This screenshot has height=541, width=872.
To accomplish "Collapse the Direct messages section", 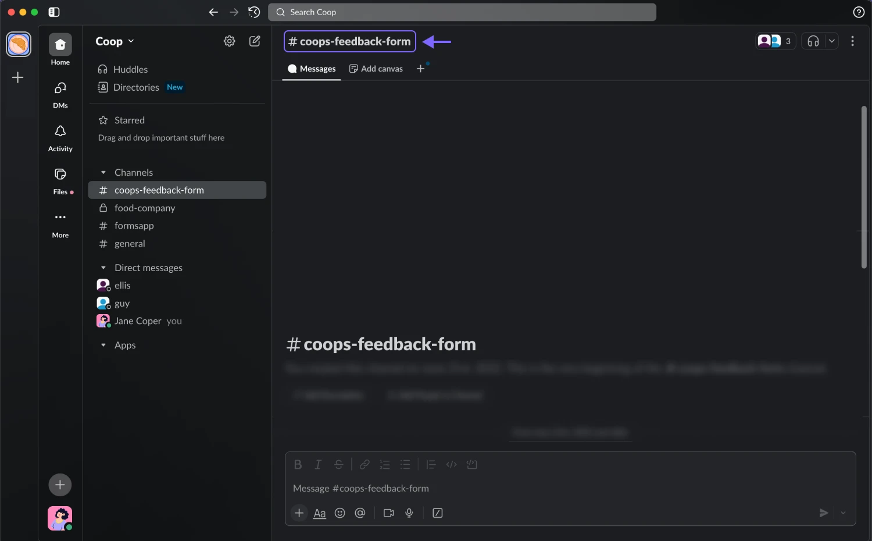I will tap(103, 268).
